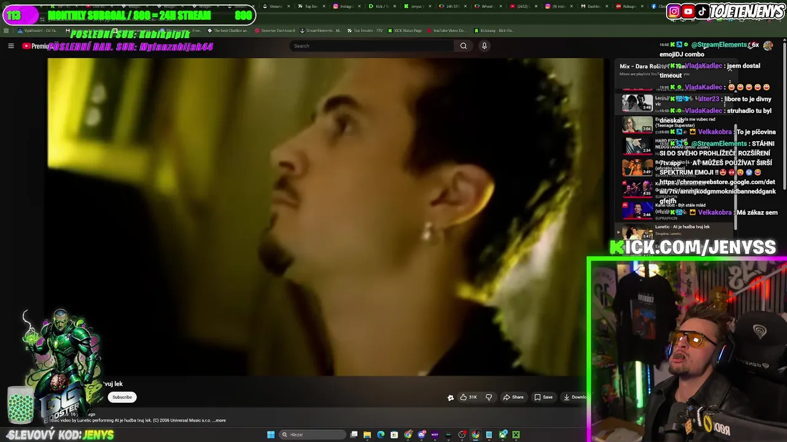Image resolution: width=787 pixels, height=442 pixels.
Task: Open the Chrome apps grid shortcut
Action: (x=6, y=31)
